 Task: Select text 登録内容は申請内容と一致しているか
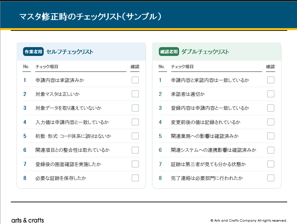[x=210, y=108]
